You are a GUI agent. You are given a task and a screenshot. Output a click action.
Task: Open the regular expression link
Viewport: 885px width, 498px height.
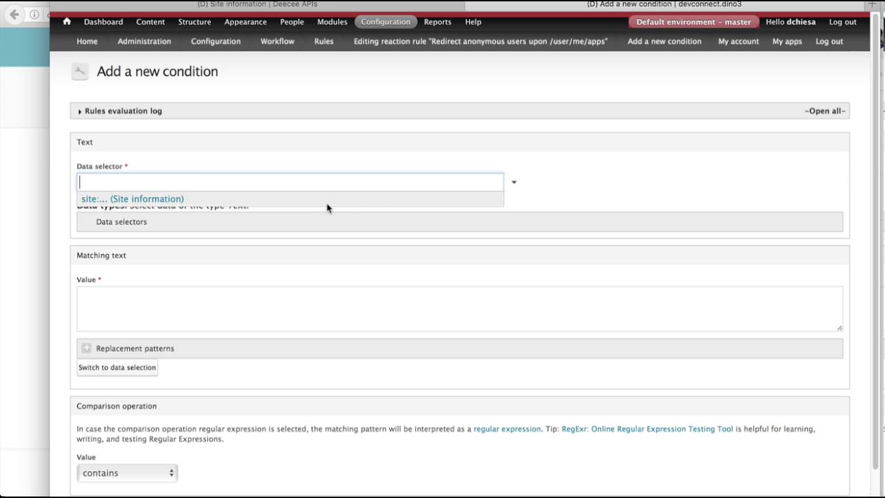[507, 429]
